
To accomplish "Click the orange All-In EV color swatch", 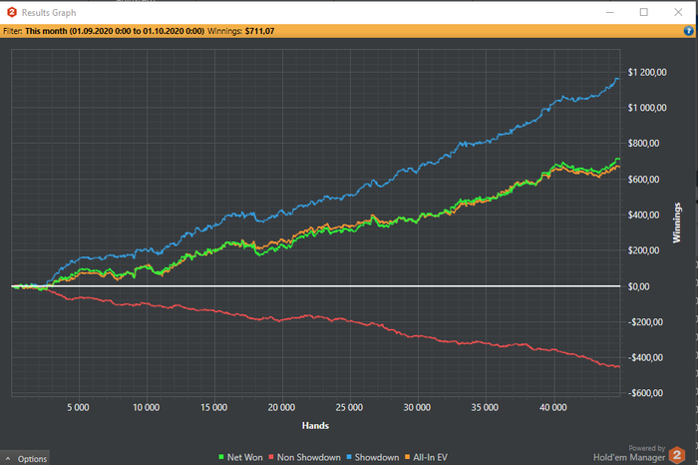I will [407, 457].
